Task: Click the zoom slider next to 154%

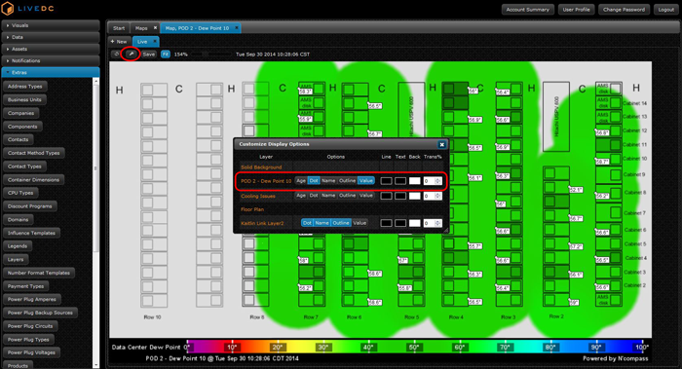Action: (x=211, y=55)
